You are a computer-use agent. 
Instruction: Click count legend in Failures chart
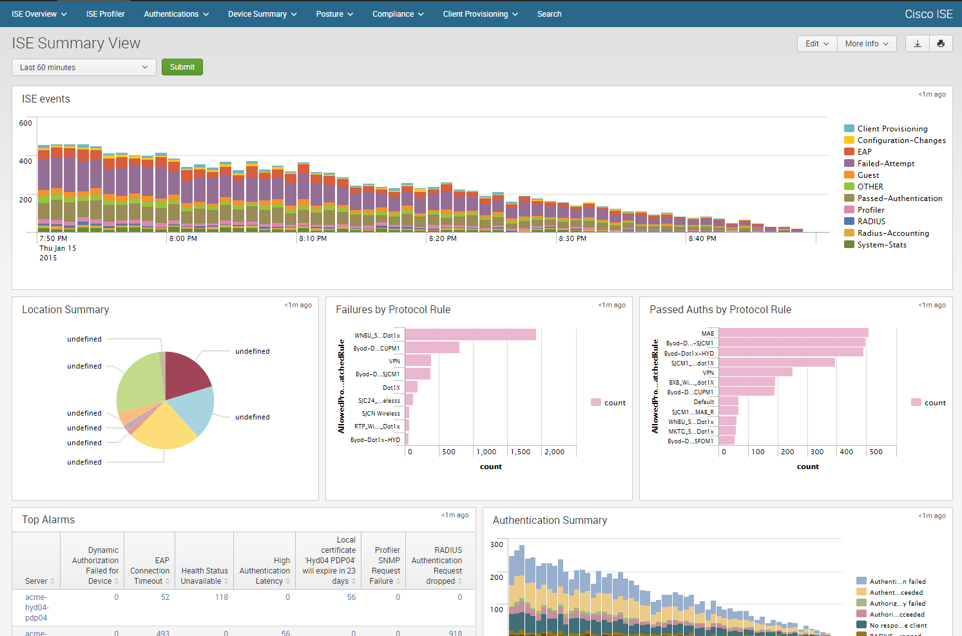(608, 403)
